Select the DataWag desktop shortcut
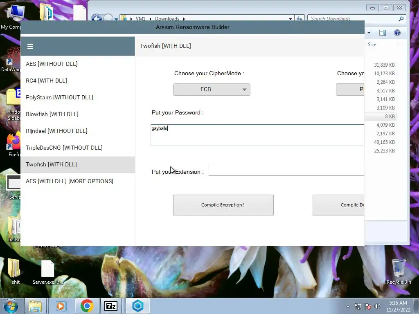This screenshot has height=314, width=419. [x=11, y=59]
